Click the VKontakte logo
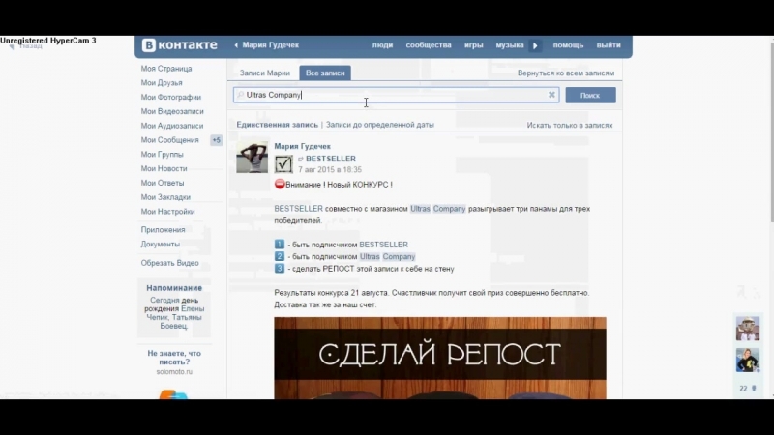Viewport: 774px width, 435px height. [180, 44]
